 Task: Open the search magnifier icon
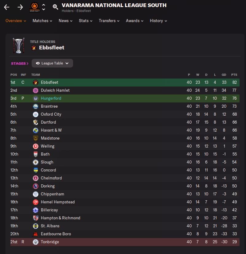pyautogui.click(x=55, y=7)
